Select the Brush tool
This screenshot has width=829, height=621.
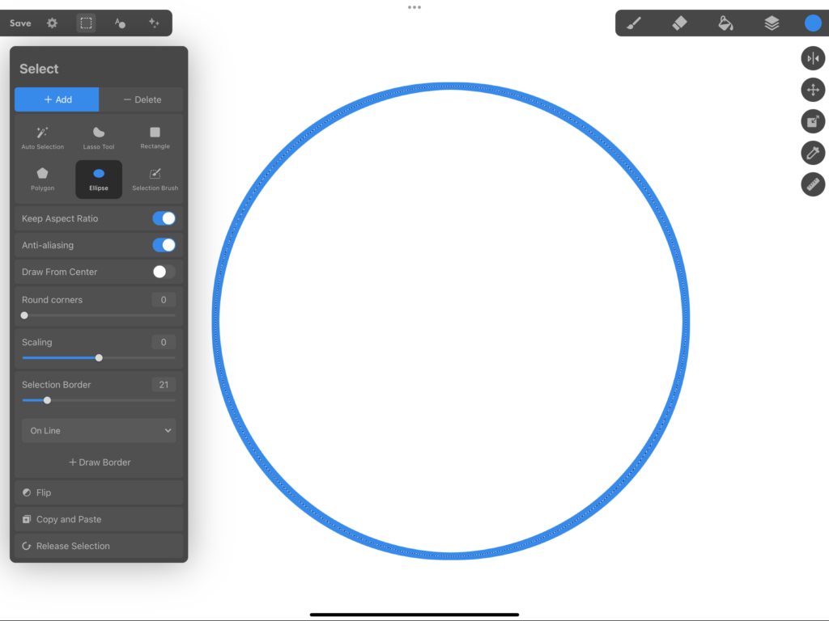[x=634, y=23]
